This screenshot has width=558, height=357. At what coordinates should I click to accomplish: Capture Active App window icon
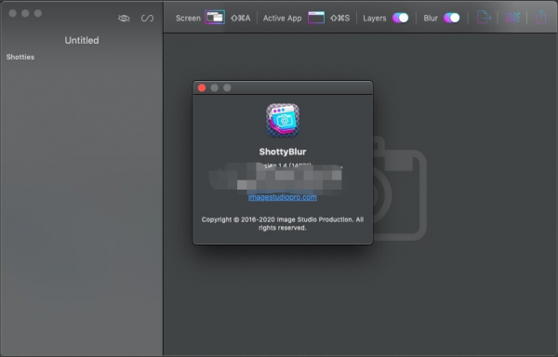point(316,18)
